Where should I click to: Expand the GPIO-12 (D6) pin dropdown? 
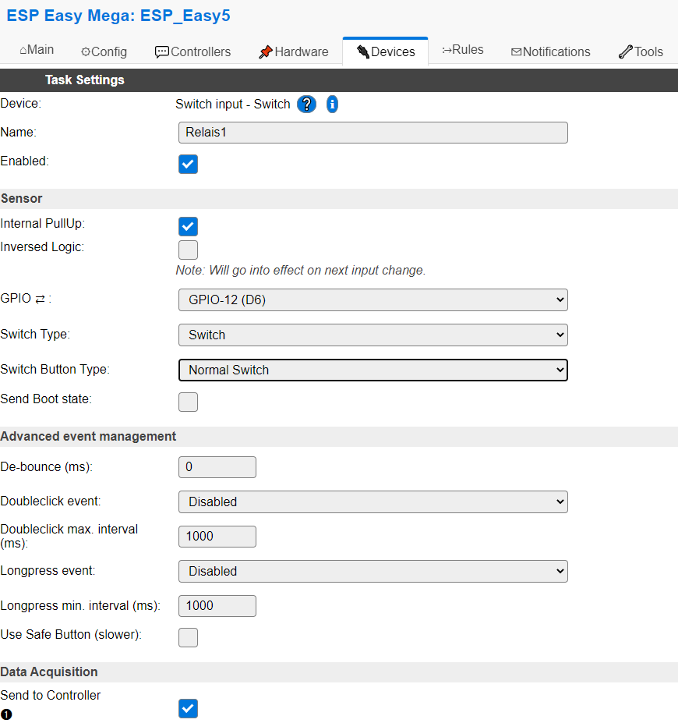(373, 300)
